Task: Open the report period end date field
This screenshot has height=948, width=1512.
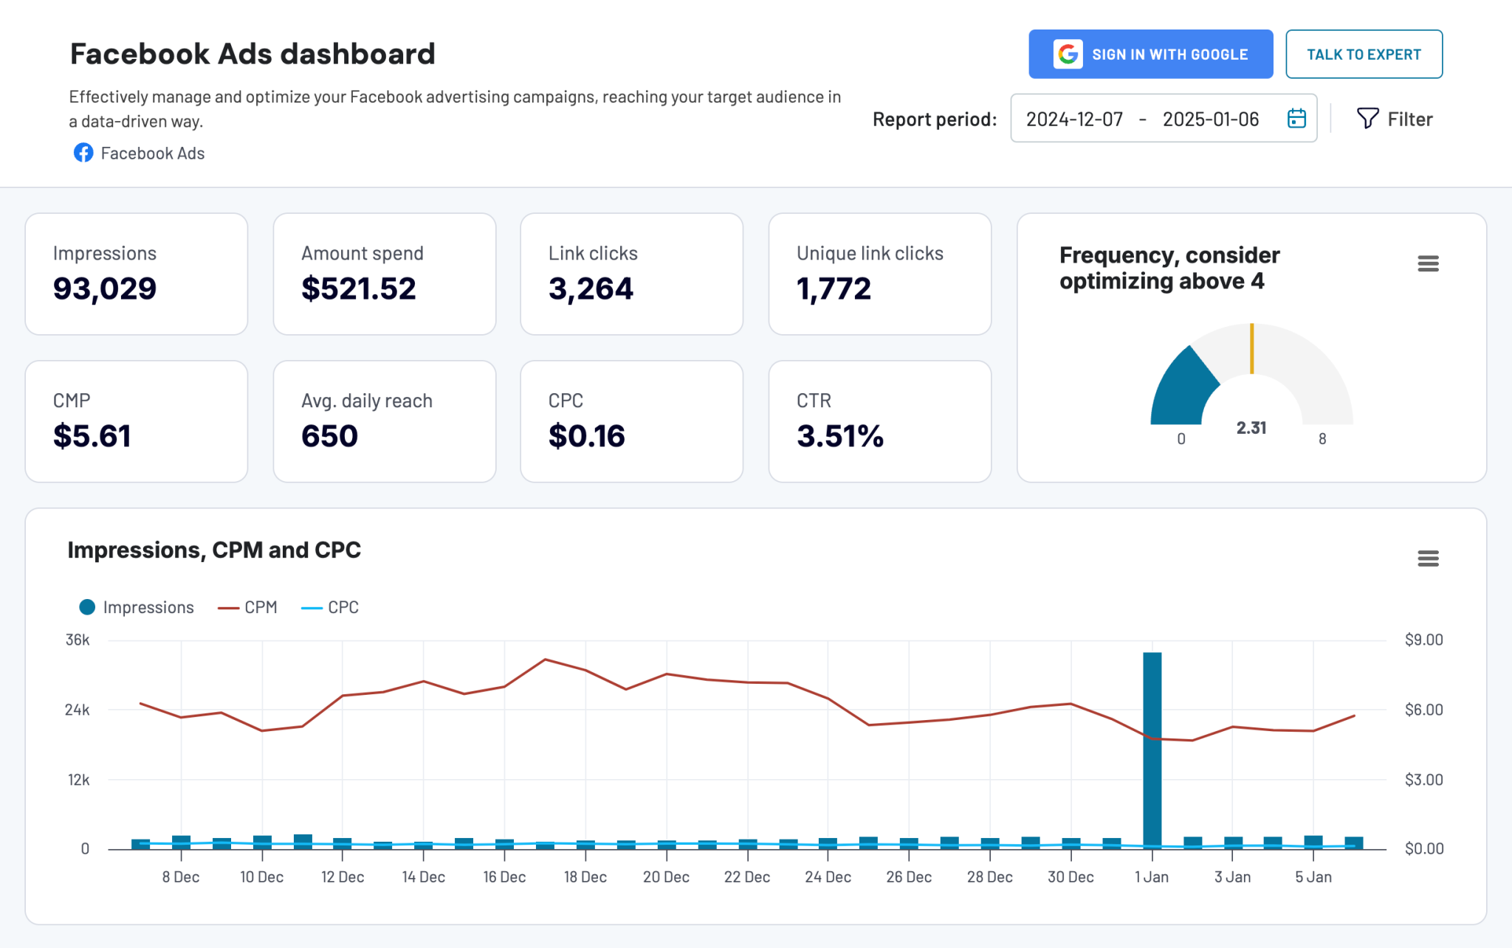Action: (1211, 118)
